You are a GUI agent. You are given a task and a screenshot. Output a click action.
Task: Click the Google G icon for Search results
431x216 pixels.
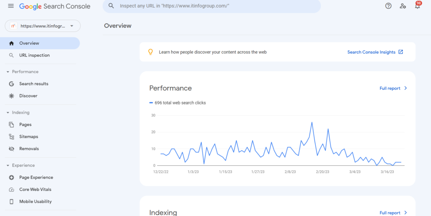pos(11,84)
